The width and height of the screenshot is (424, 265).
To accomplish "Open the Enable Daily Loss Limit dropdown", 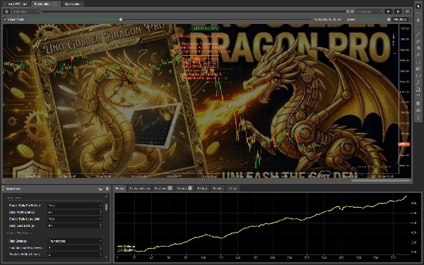I will 75,219.
